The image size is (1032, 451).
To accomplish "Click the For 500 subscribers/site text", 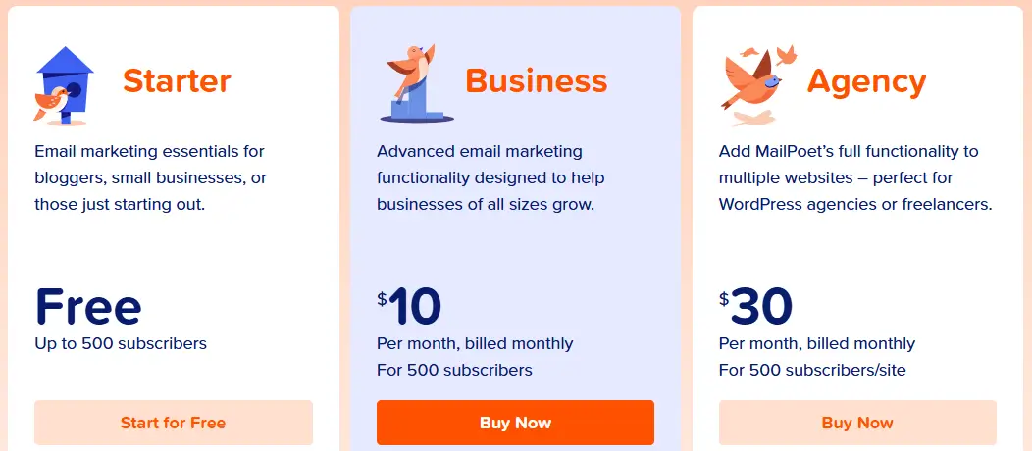I will (x=812, y=371).
